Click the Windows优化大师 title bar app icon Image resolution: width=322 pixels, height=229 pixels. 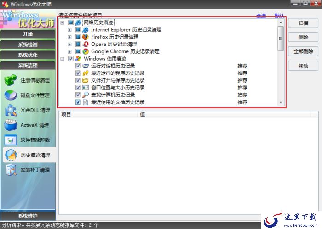click(x=5, y=4)
